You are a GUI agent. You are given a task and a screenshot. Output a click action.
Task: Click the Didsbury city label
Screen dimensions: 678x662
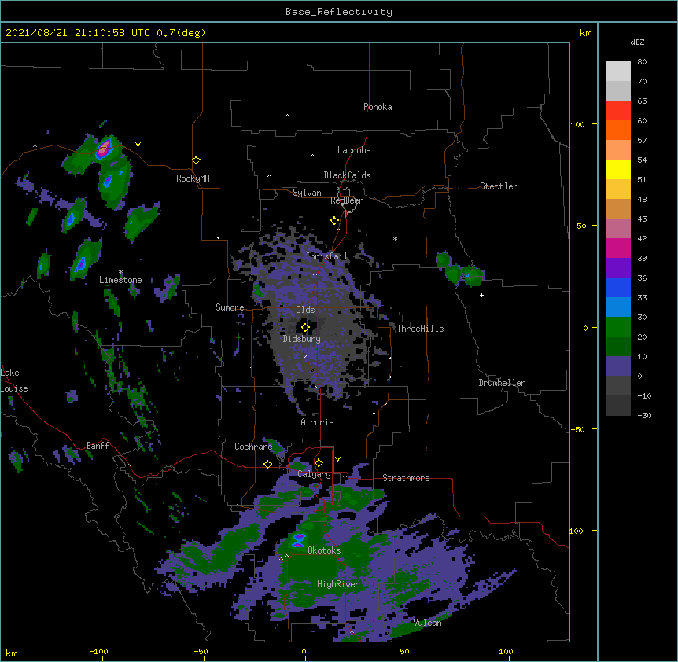[302, 339]
